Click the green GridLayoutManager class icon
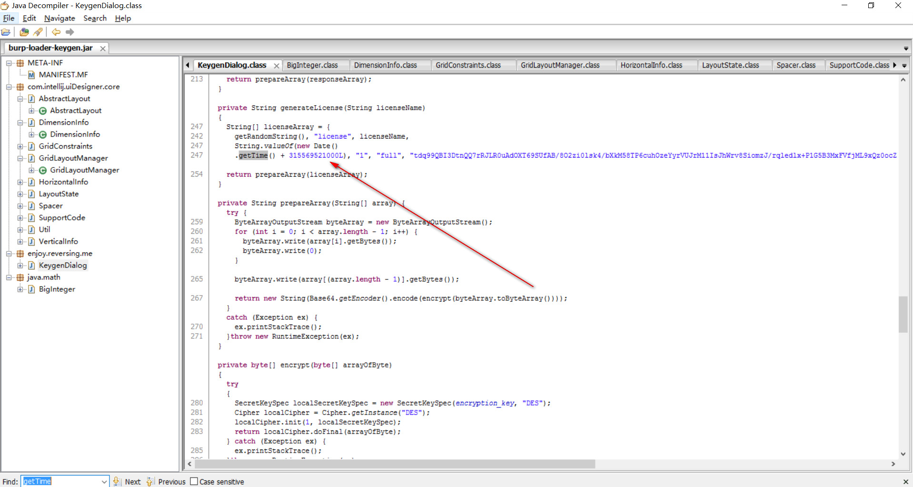This screenshot has height=487, width=913. pos(43,170)
